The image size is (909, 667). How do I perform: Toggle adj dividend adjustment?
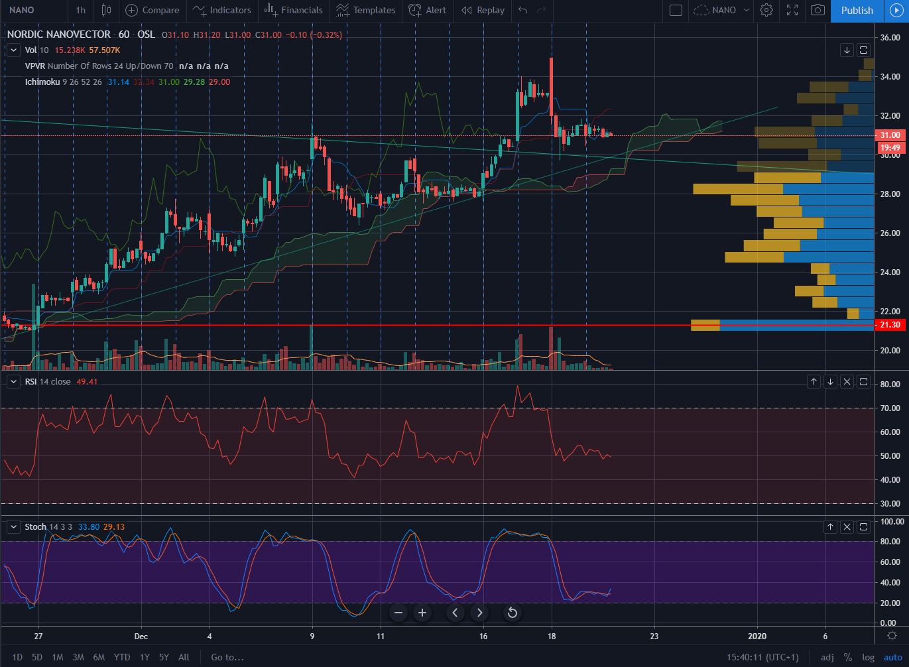point(827,657)
